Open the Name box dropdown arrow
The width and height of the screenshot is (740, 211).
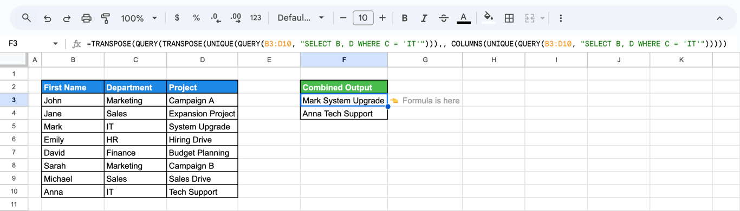click(55, 43)
